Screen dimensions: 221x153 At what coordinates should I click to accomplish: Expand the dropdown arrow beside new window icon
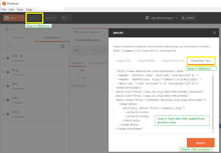(68, 18)
